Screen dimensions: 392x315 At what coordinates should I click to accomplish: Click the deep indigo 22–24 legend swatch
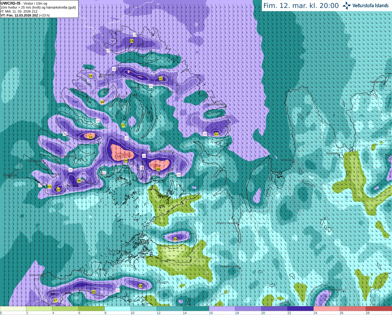point(300,309)
